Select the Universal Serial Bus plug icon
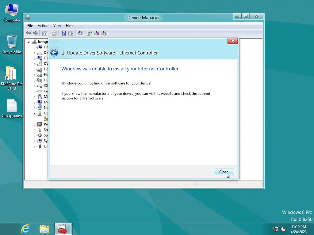 (40, 146)
